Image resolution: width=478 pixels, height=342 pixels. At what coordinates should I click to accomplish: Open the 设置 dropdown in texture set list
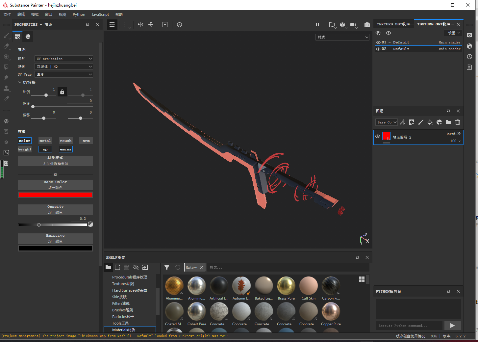tap(453, 33)
